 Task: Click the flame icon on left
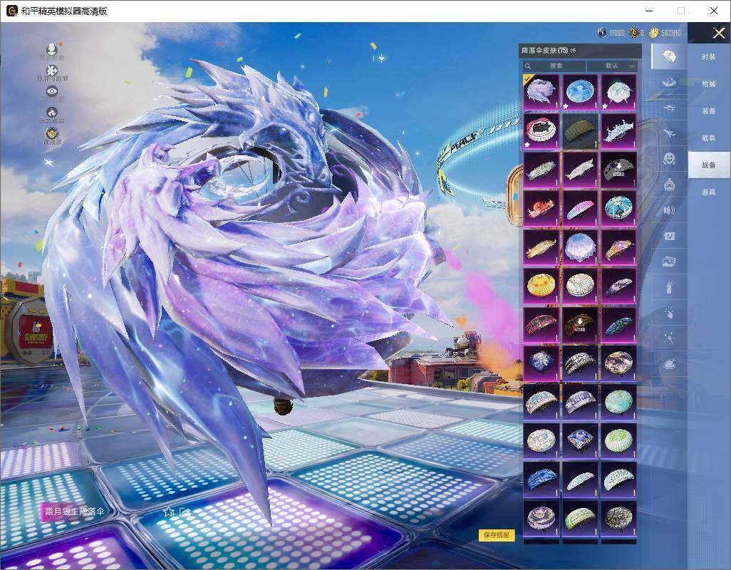coord(52,113)
